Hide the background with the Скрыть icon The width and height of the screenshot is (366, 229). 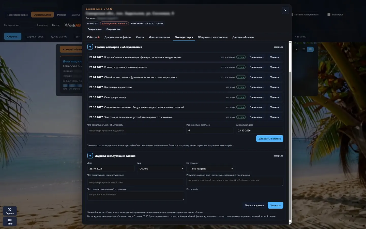[10, 211]
